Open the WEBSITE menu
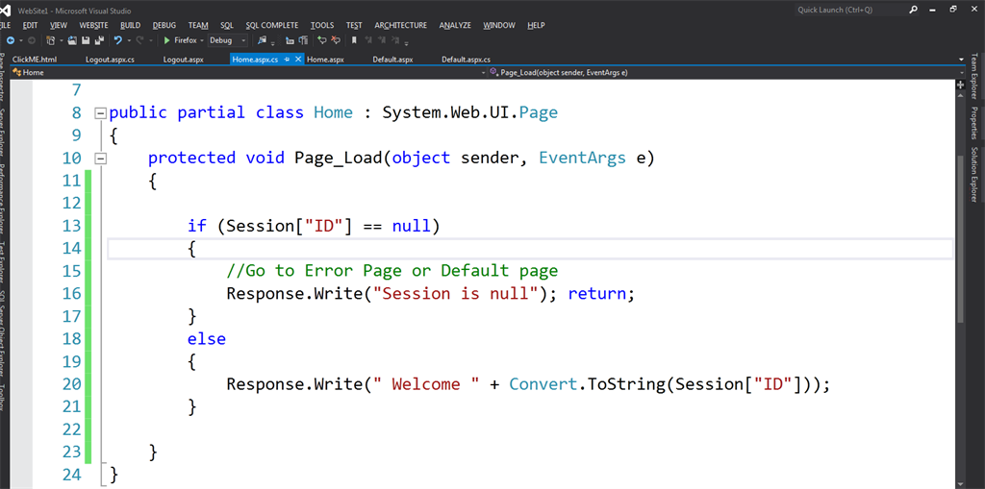This screenshot has height=489, width=985. (93, 25)
